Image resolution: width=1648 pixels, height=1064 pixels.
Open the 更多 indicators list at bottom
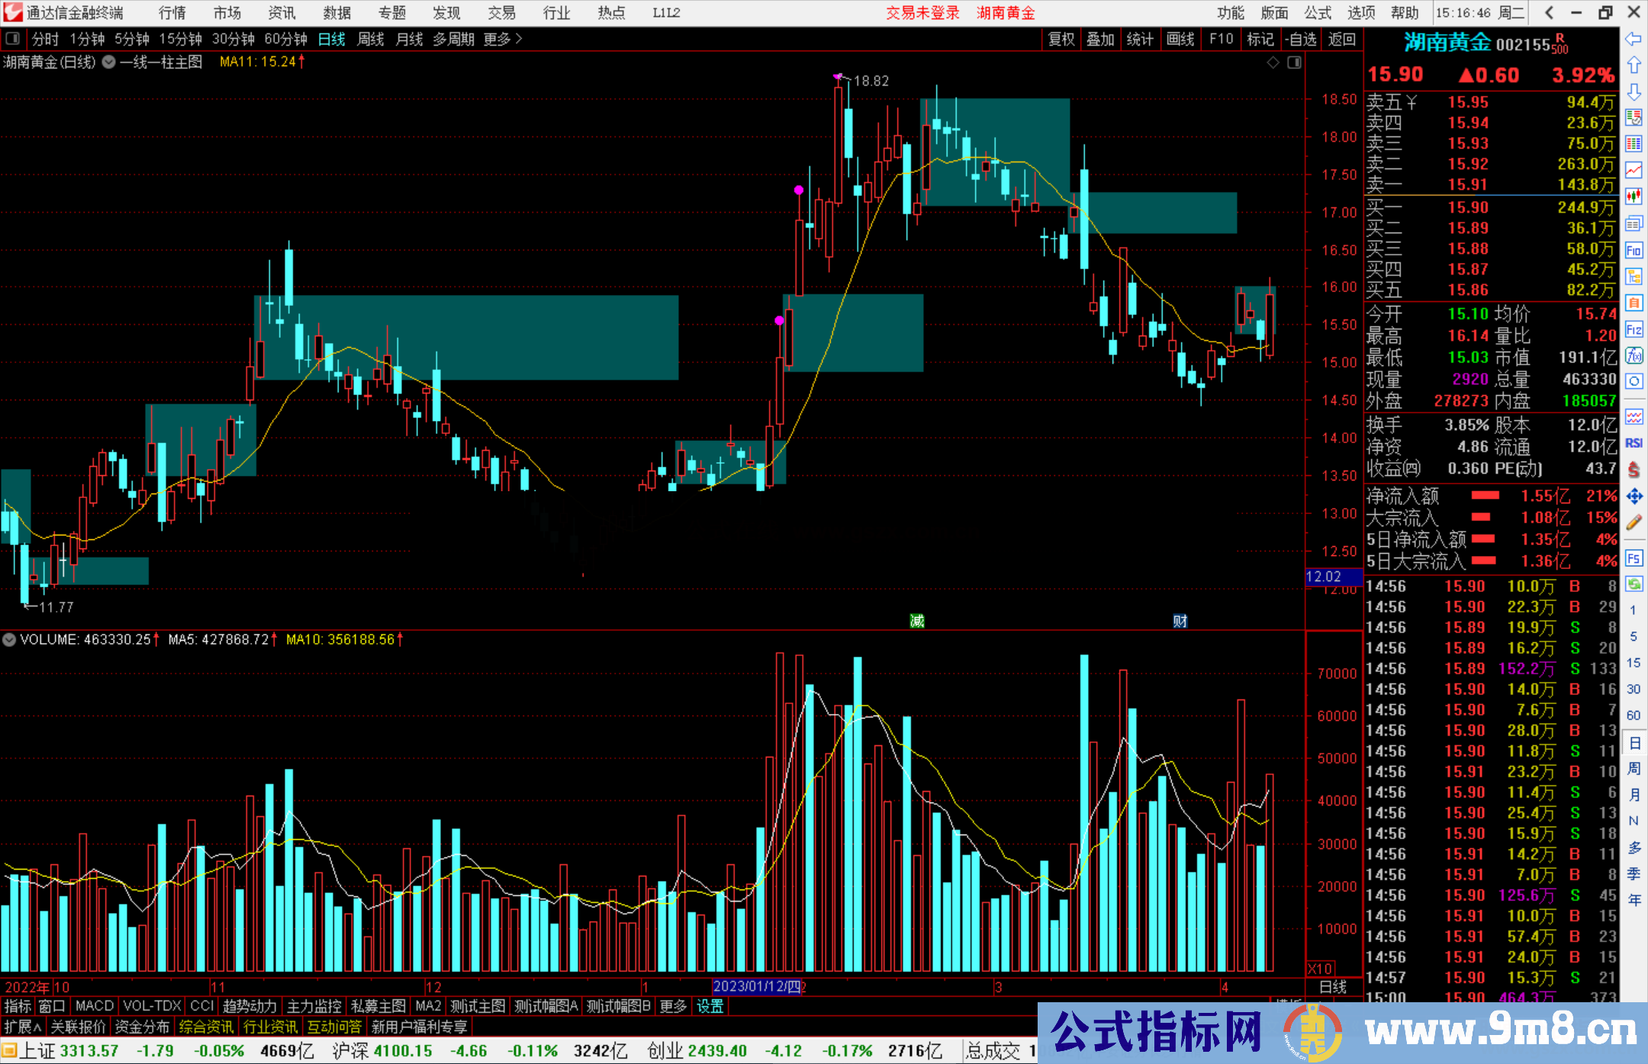click(673, 1006)
